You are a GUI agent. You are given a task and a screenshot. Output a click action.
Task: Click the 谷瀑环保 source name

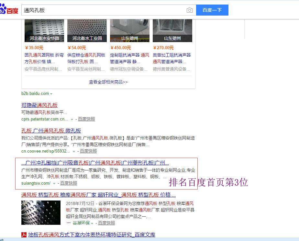tap(82, 223)
